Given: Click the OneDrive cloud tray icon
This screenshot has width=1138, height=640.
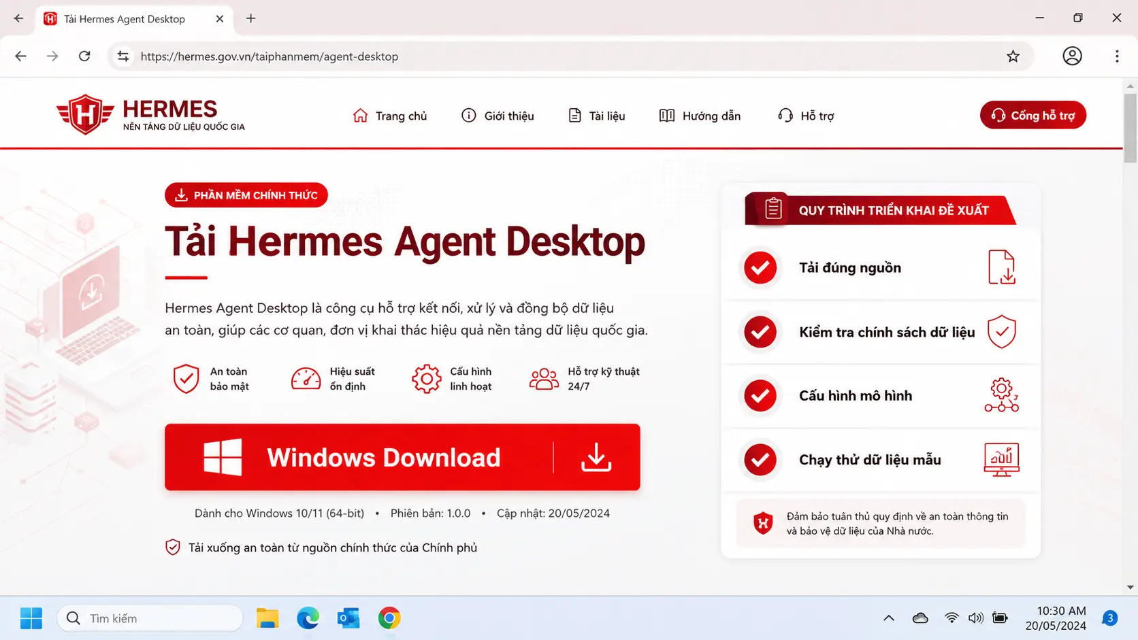Looking at the screenshot, I should 920,618.
